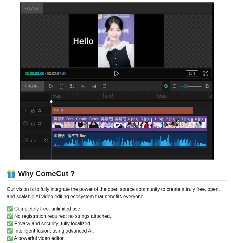This screenshot has width=231, height=243.
Task: Click 'Privacy and security: fully localized.' line
Action: click(x=53, y=223)
